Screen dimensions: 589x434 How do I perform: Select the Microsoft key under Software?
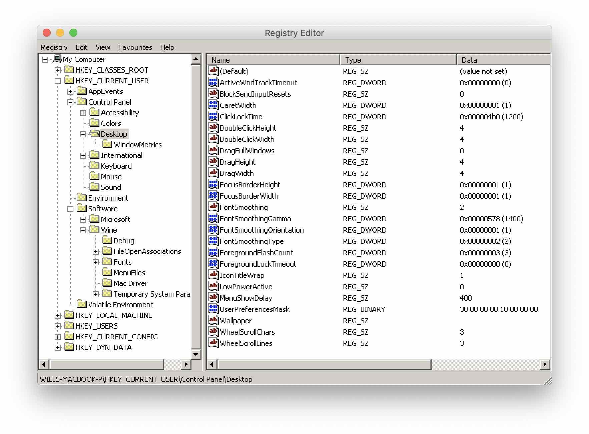[x=115, y=219]
